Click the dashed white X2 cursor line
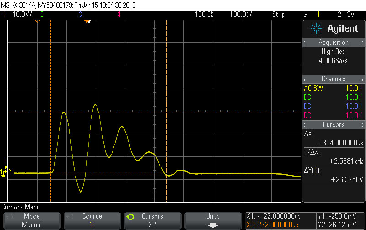Image resolution: width=366 pixels, height=230 pixels. [166, 91]
